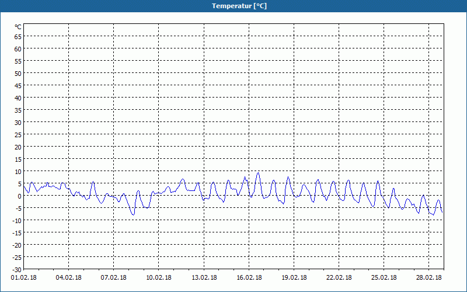Image resolution: width=467 pixels, height=292 pixels.
Task: Click the 13.02.18 date label
Action: pos(204,278)
